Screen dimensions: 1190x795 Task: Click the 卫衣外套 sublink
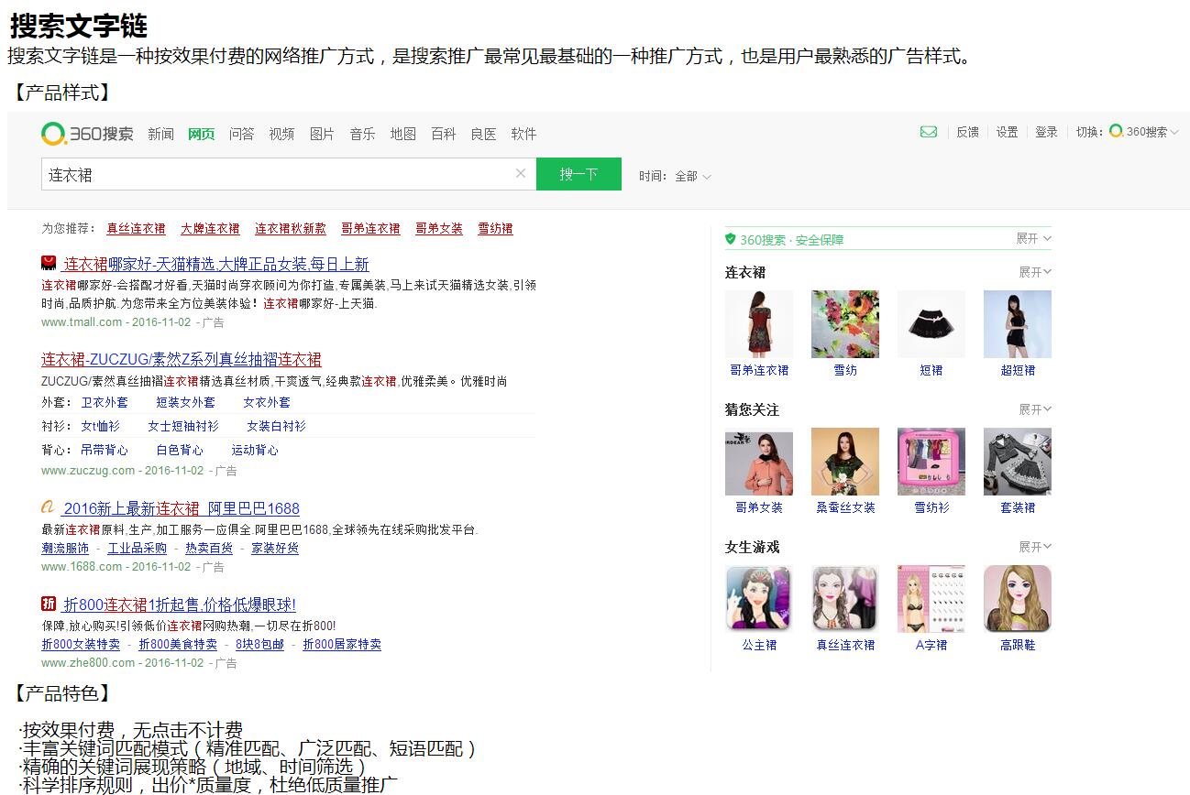[x=105, y=402]
